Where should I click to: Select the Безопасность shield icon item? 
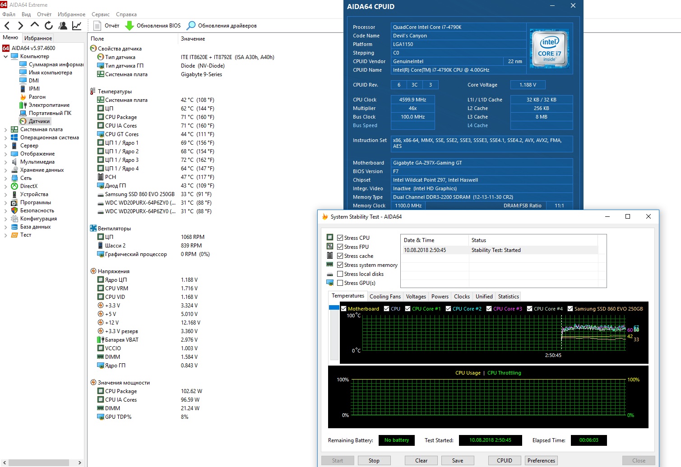(14, 211)
